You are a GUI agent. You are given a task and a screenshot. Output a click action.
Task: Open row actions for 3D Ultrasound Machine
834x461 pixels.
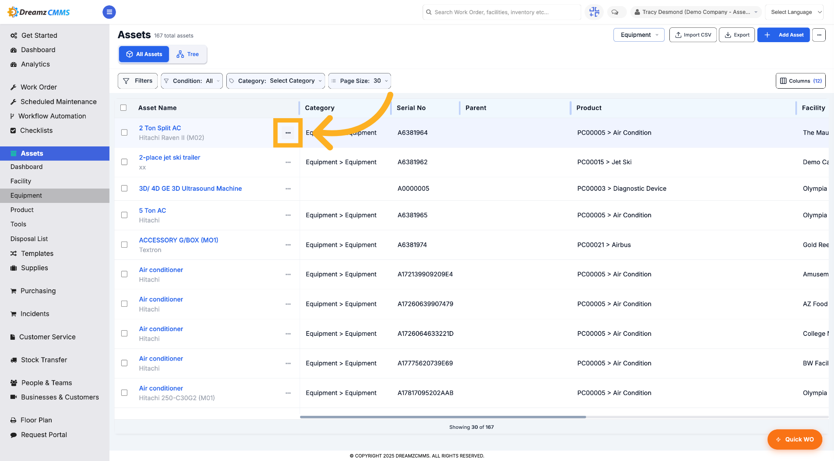288,189
